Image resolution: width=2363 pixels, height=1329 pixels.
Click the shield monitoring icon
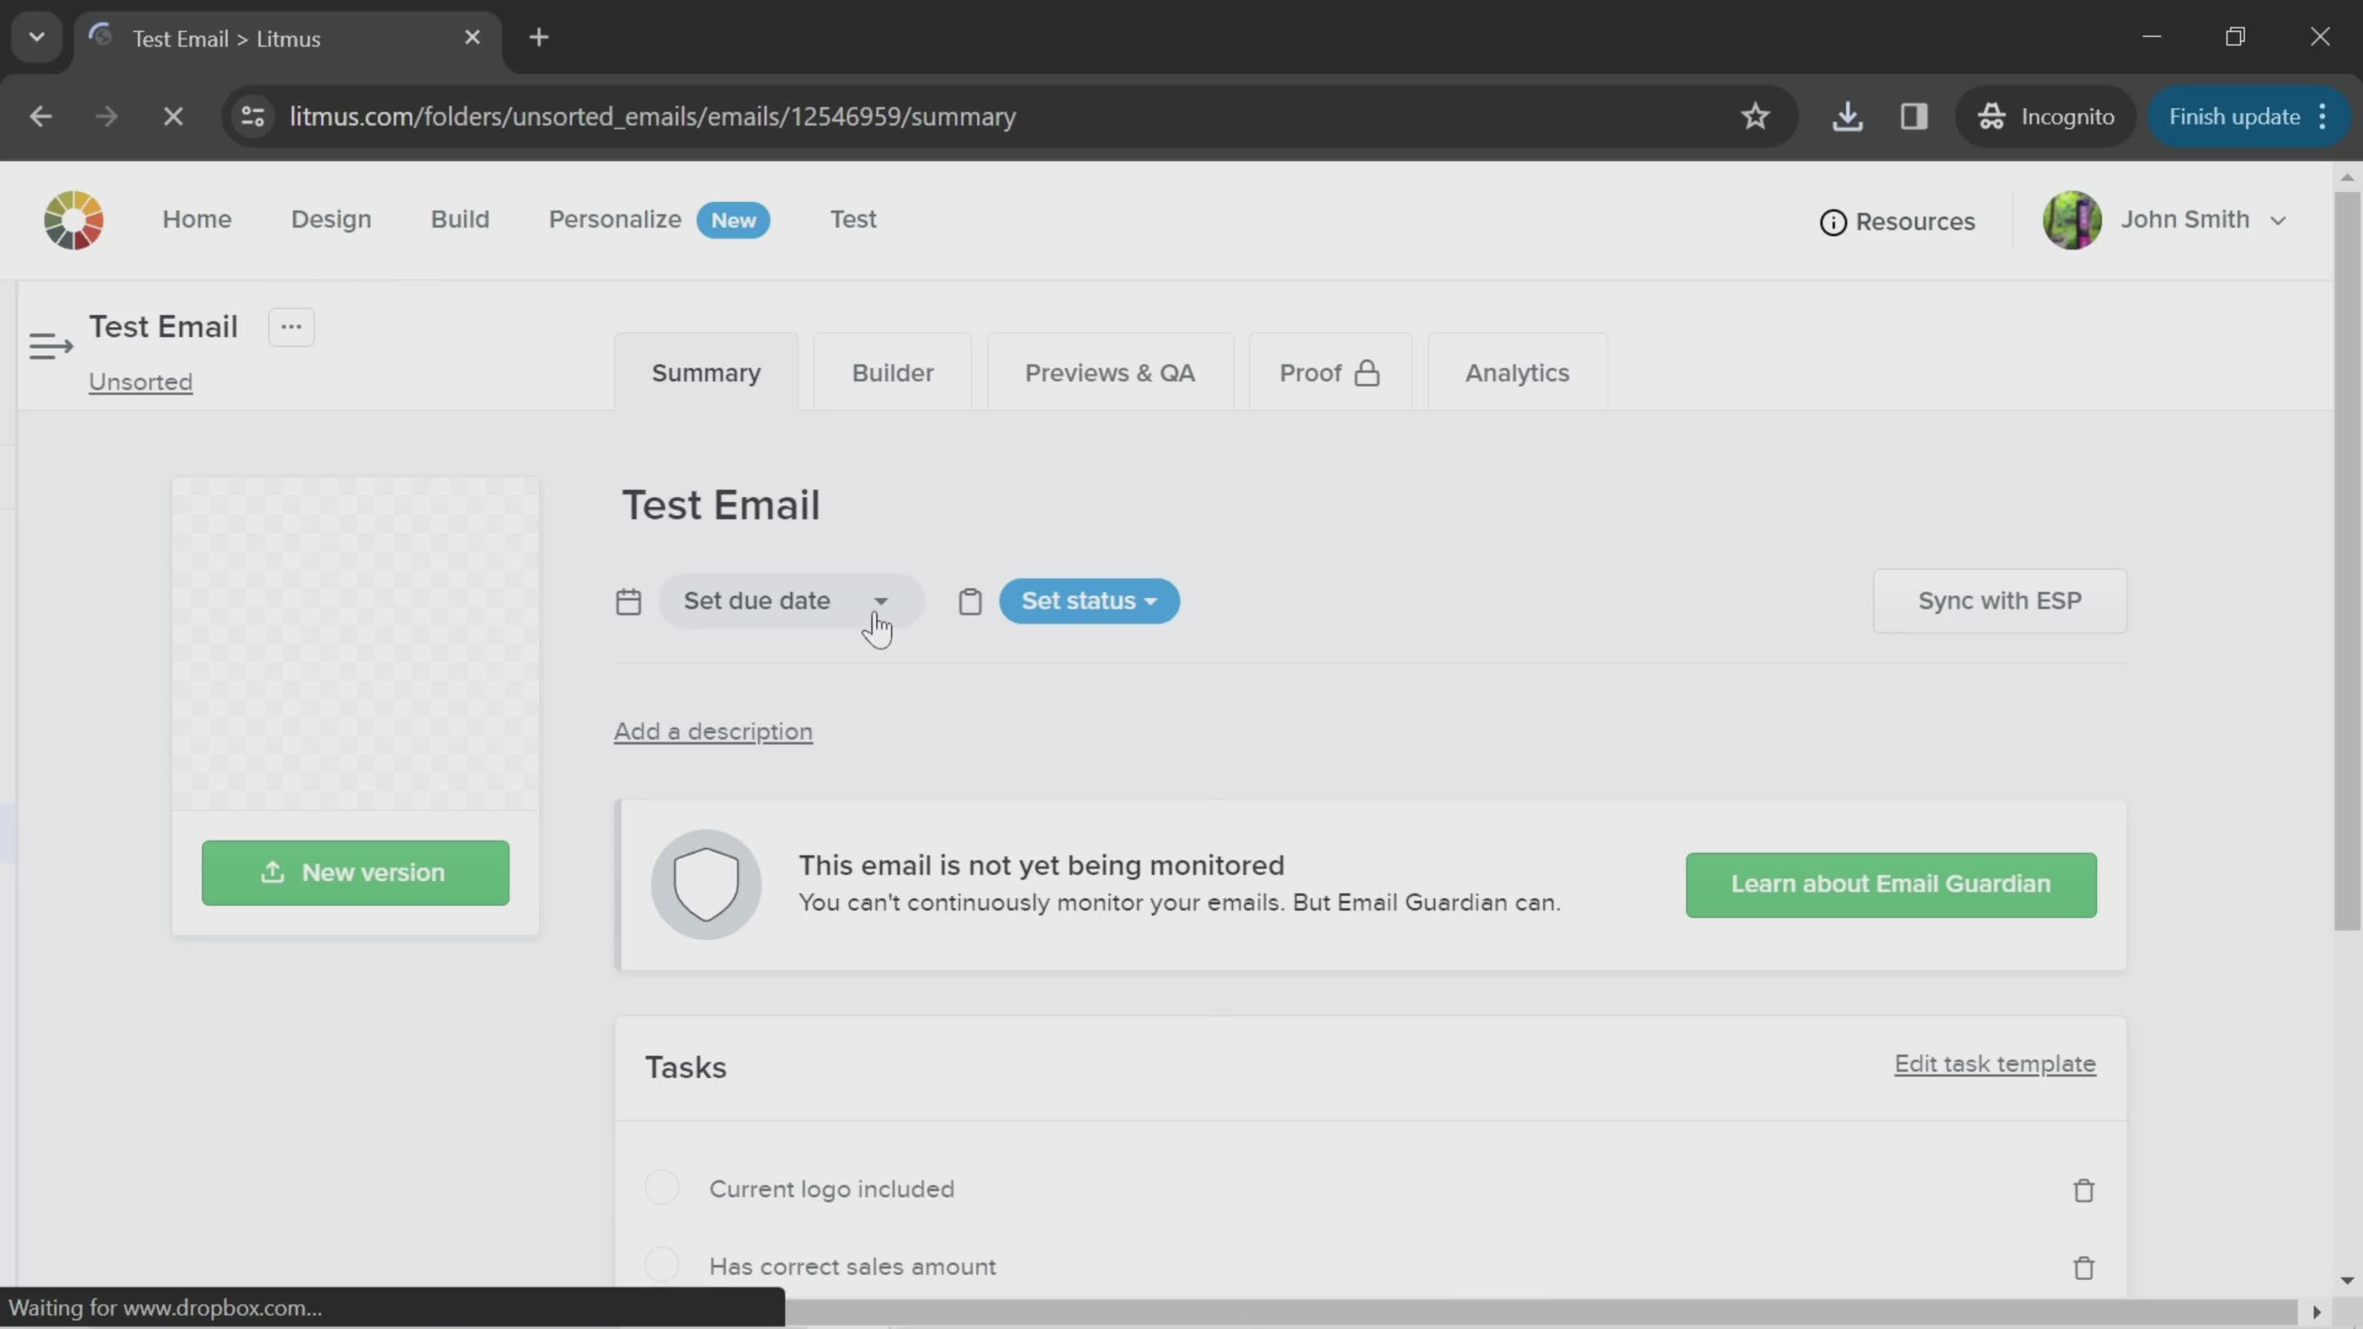(705, 883)
